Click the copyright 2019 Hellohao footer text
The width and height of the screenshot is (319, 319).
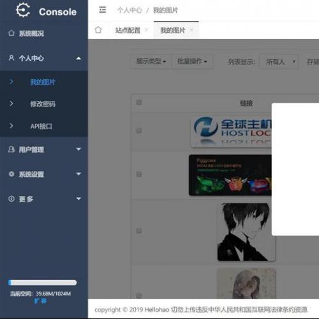(202, 309)
